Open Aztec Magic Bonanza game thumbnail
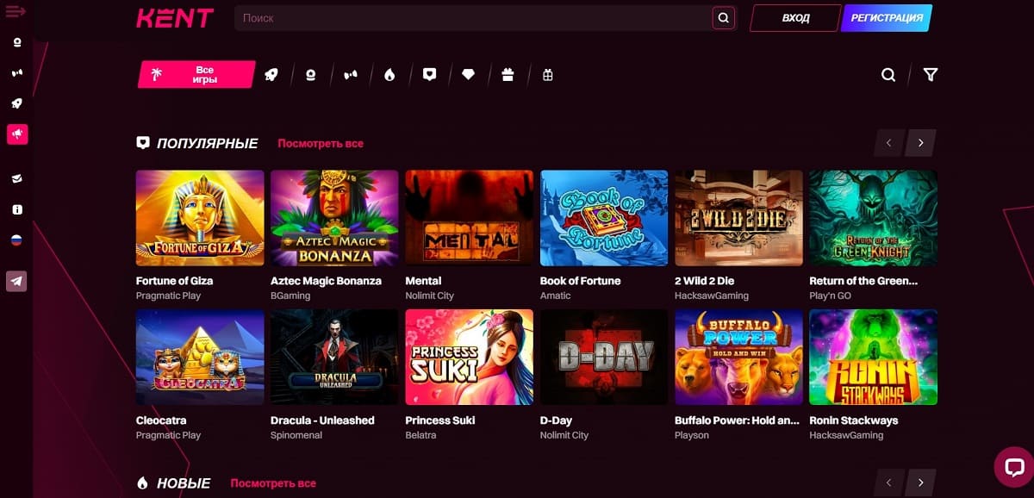The image size is (1034, 498). [x=334, y=218]
